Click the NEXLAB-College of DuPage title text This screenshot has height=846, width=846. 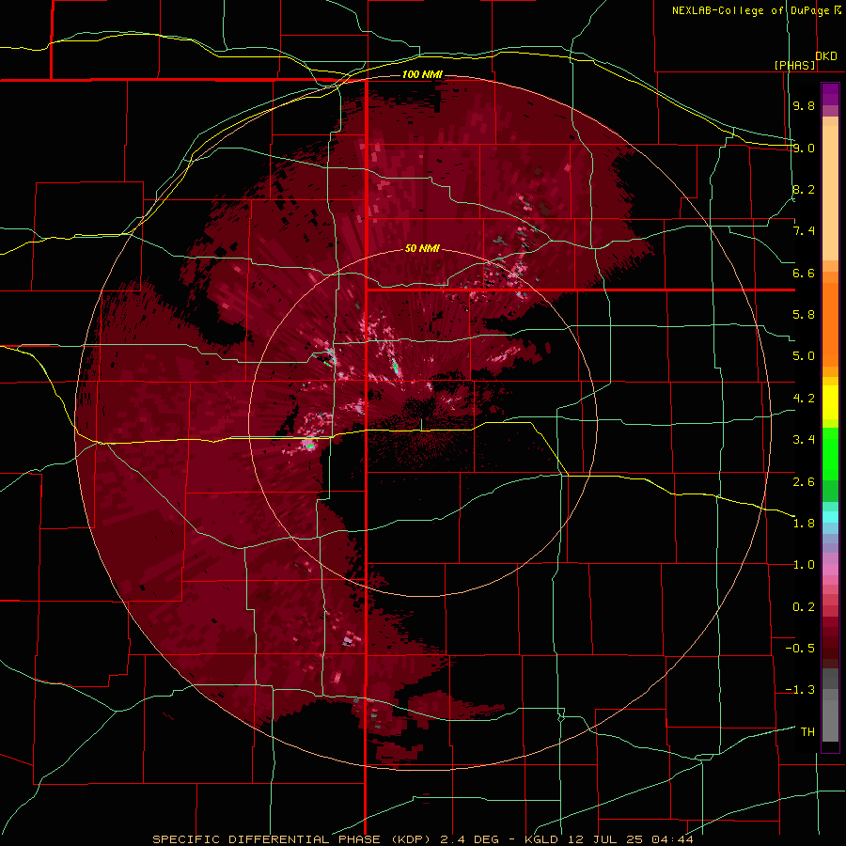tap(750, 10)
